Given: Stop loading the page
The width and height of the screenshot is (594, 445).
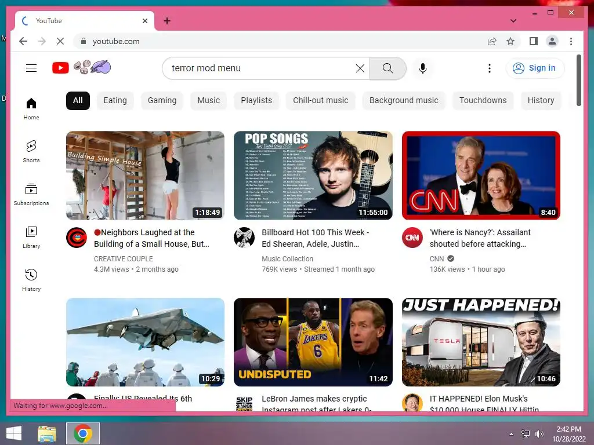Looking at the screenshot, I should coord(60,41).
